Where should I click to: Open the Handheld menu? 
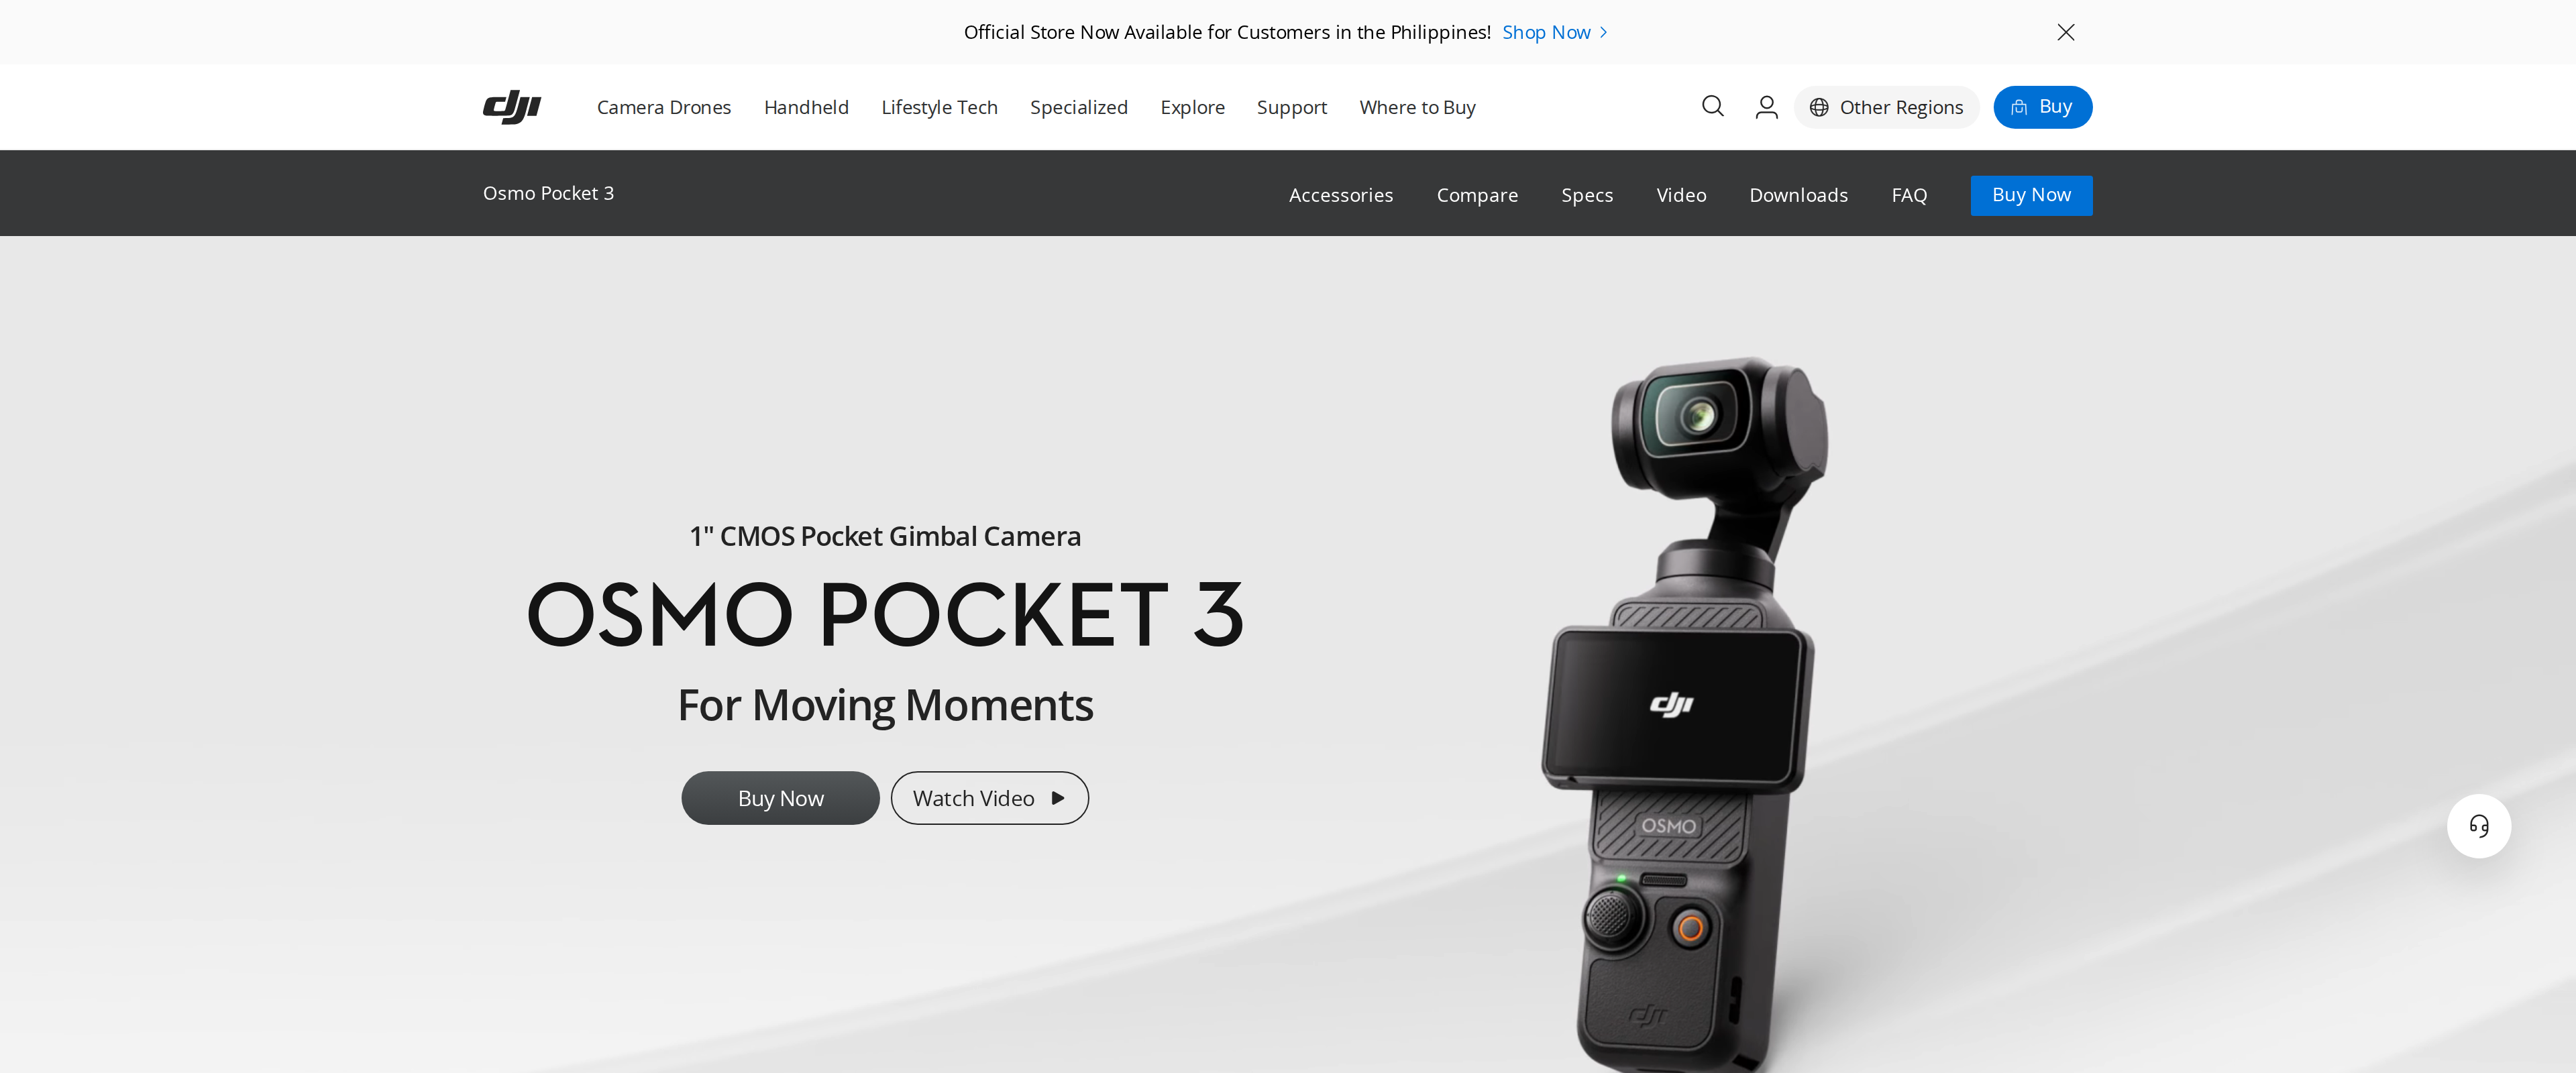[806, 107]
